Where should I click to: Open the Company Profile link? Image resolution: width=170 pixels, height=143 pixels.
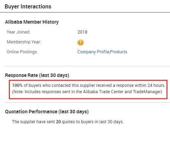coord(93,52)
